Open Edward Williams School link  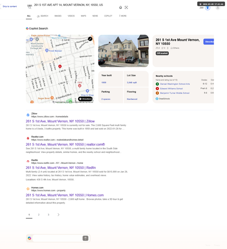click(171, 89)
